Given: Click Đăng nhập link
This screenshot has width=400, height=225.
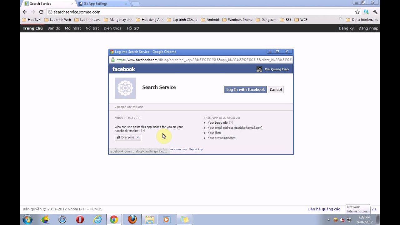Looking at the screenshot, I should point(368,28).
